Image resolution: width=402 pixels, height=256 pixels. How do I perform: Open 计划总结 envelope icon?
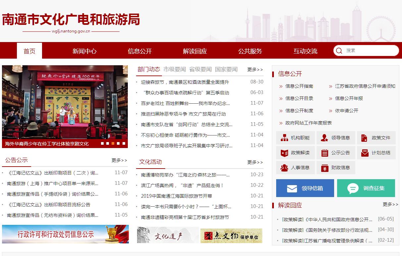[365, 153]
